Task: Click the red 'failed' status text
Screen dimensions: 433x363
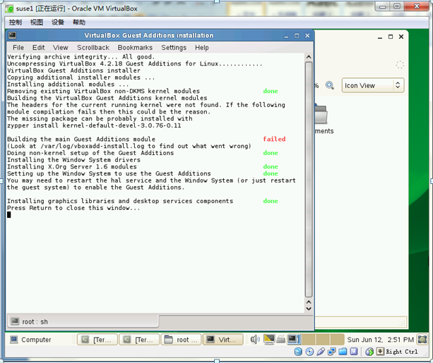Action: tap(274, 139)
